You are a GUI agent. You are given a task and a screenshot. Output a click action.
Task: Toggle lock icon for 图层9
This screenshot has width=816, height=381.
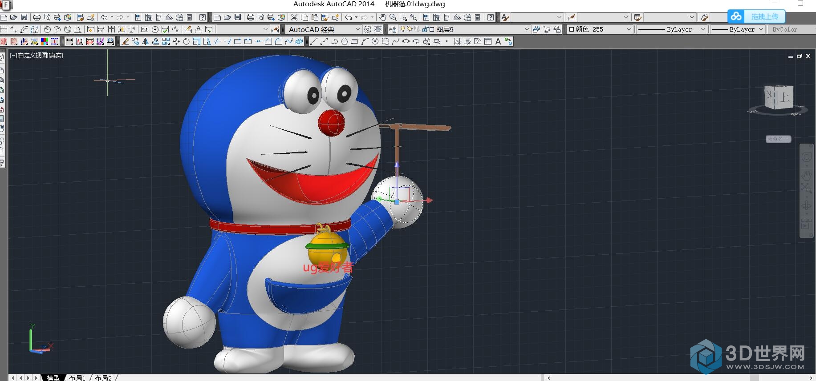coord(425,29)
